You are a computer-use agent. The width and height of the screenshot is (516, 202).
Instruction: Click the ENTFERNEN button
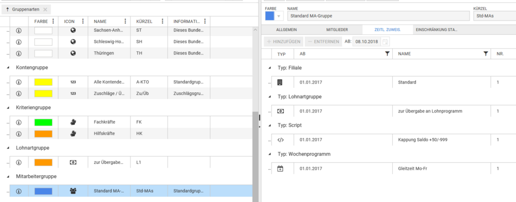(323, 41)
